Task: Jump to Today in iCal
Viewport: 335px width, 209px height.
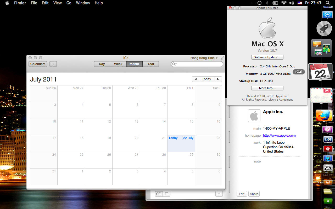Action: pos(206,79)
